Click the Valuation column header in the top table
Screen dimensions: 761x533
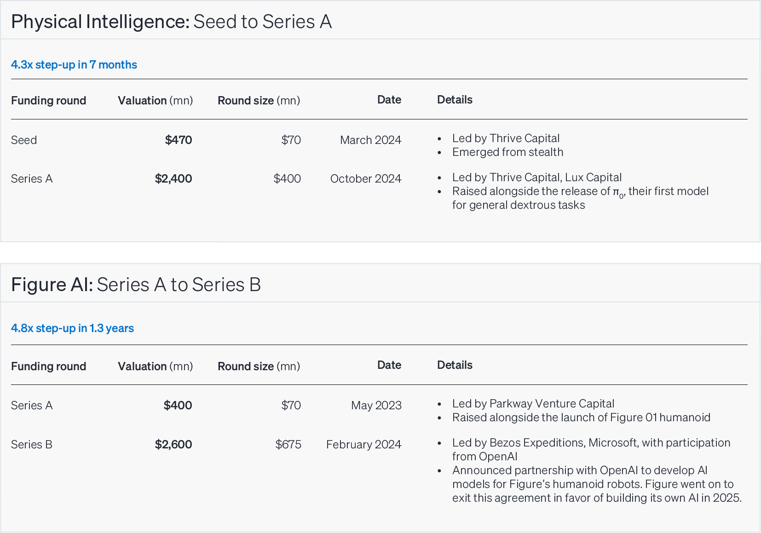click(156, 101)
